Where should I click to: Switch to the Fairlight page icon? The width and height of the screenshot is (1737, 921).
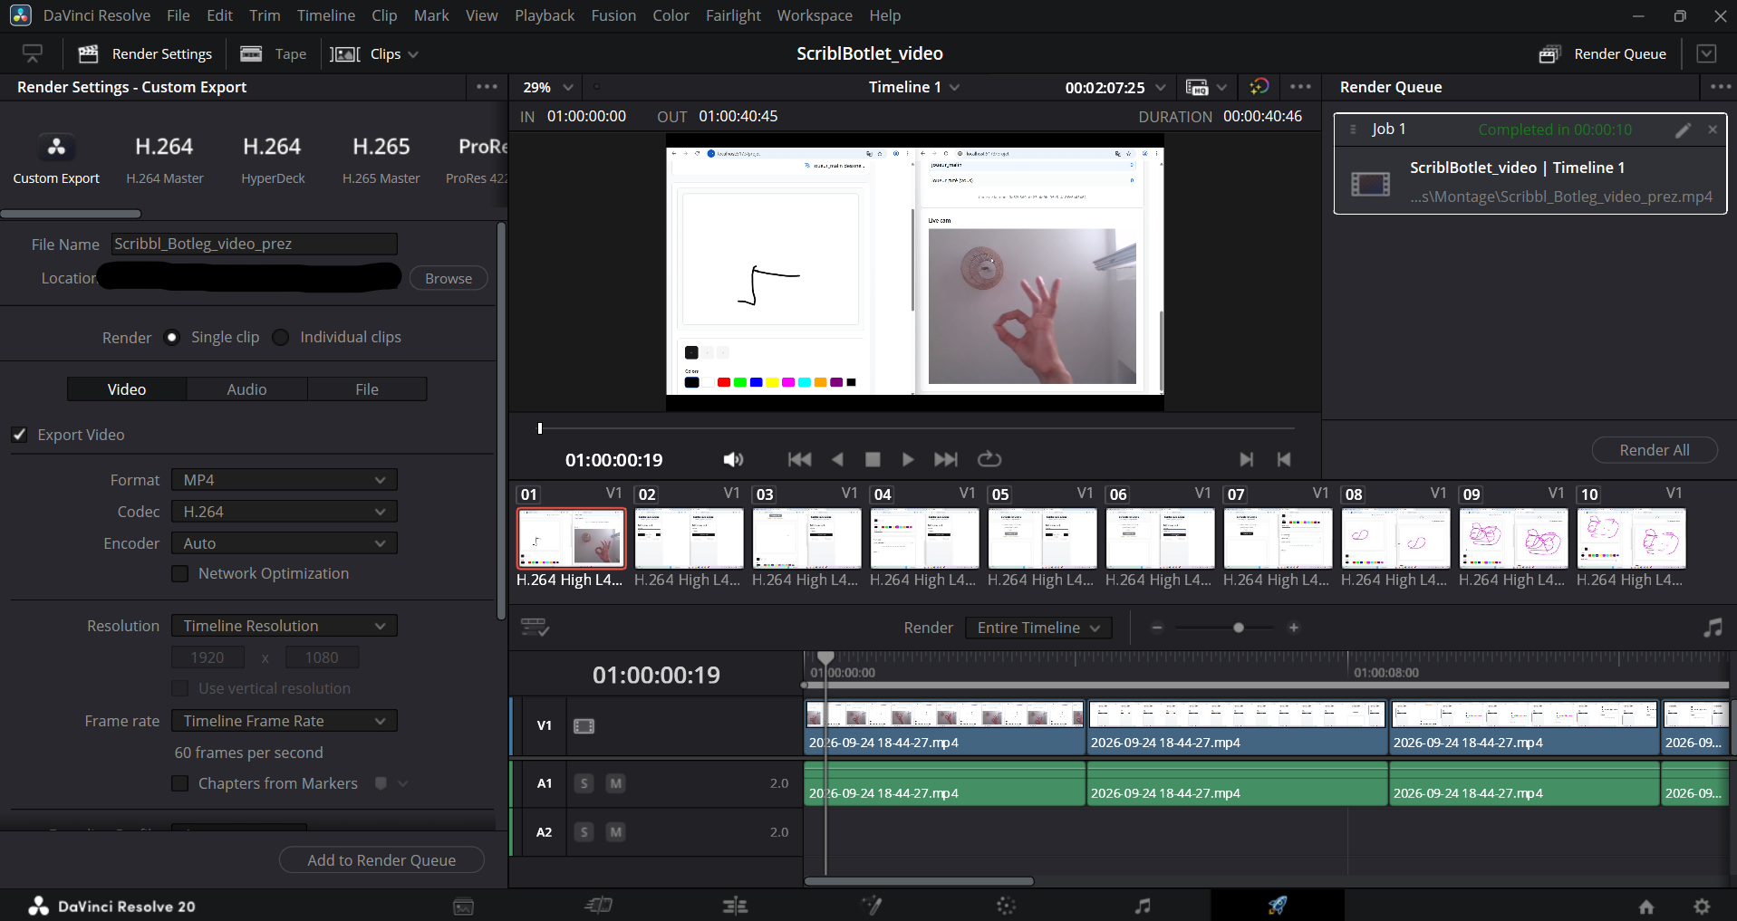pos(1143,906)
